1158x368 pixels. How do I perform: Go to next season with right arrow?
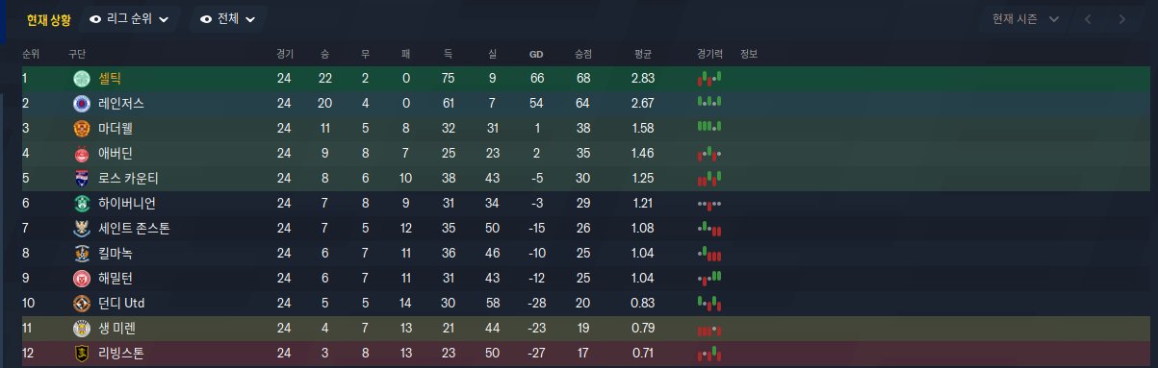tap(1121, 18)
